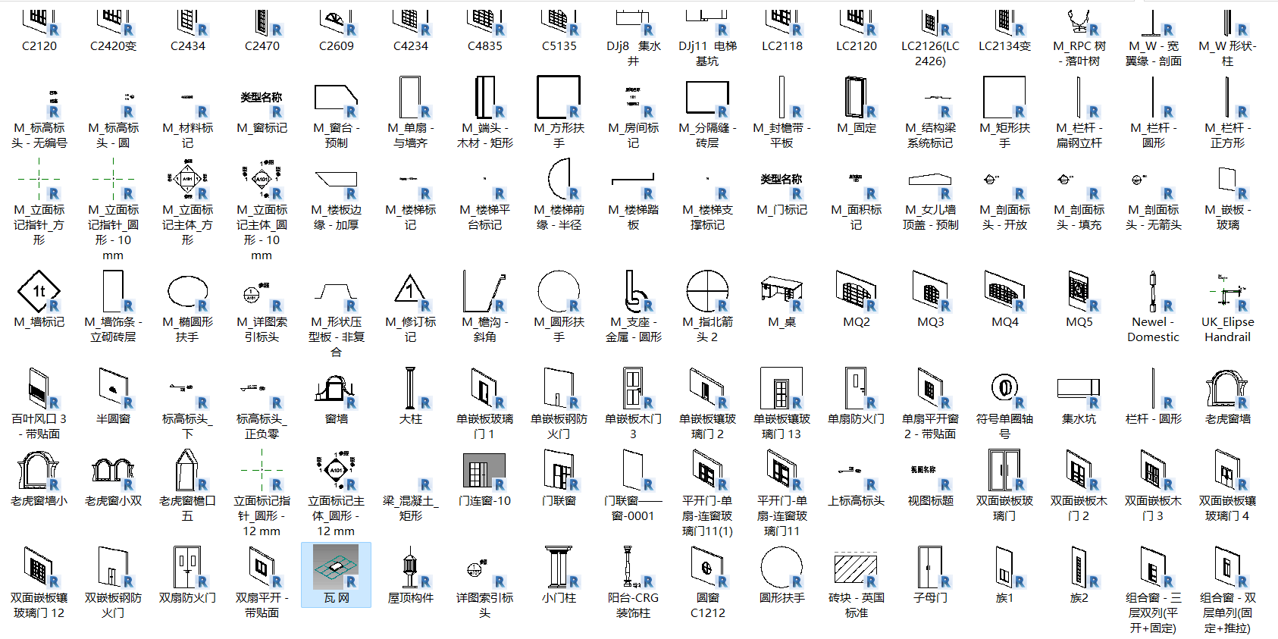
Task: Select the M_门标记 family file
Action: click(x=782, y=194)
